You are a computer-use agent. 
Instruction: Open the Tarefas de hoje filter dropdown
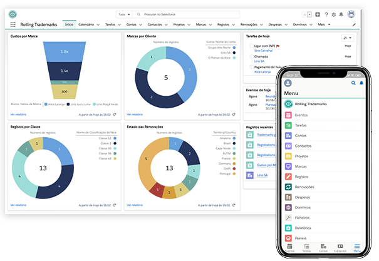click(x=348, y=37)
